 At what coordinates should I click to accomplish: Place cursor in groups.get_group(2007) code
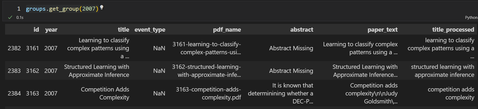[62, 9]
